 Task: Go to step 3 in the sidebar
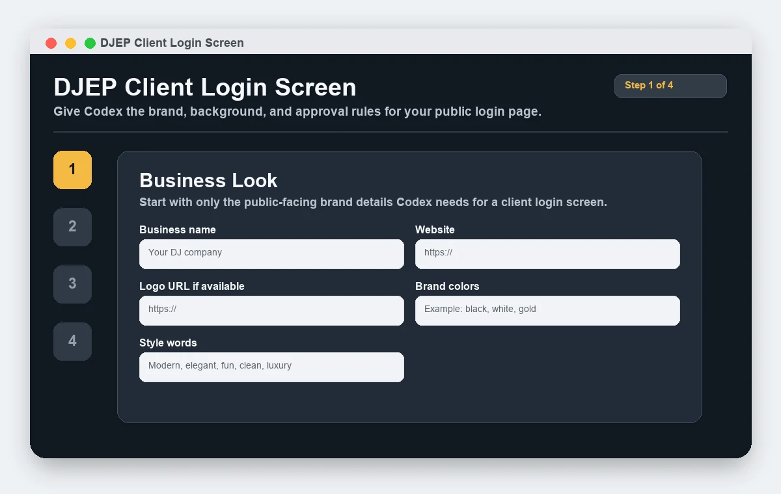point(72,284)
